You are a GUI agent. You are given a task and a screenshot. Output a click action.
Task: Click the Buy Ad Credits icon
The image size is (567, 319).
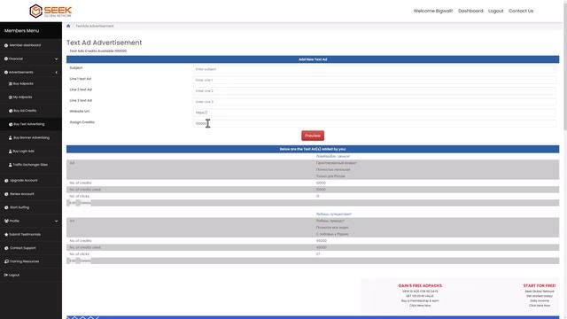tap(11, 111)
